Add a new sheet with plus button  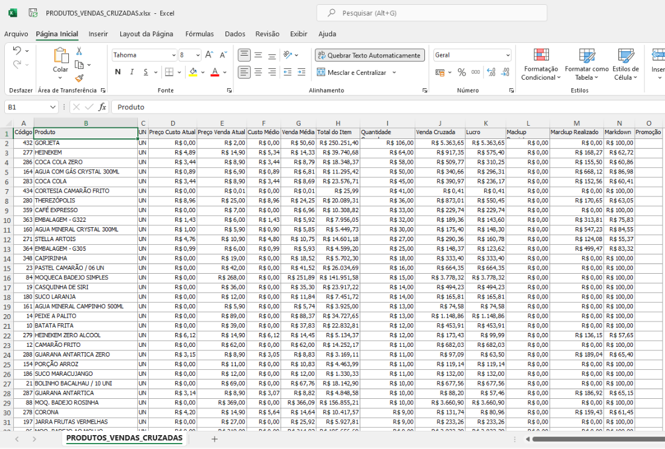coord(214,439)
